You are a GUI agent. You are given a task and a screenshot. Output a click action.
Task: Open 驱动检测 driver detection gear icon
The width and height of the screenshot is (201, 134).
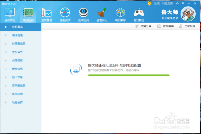point(83,12)
